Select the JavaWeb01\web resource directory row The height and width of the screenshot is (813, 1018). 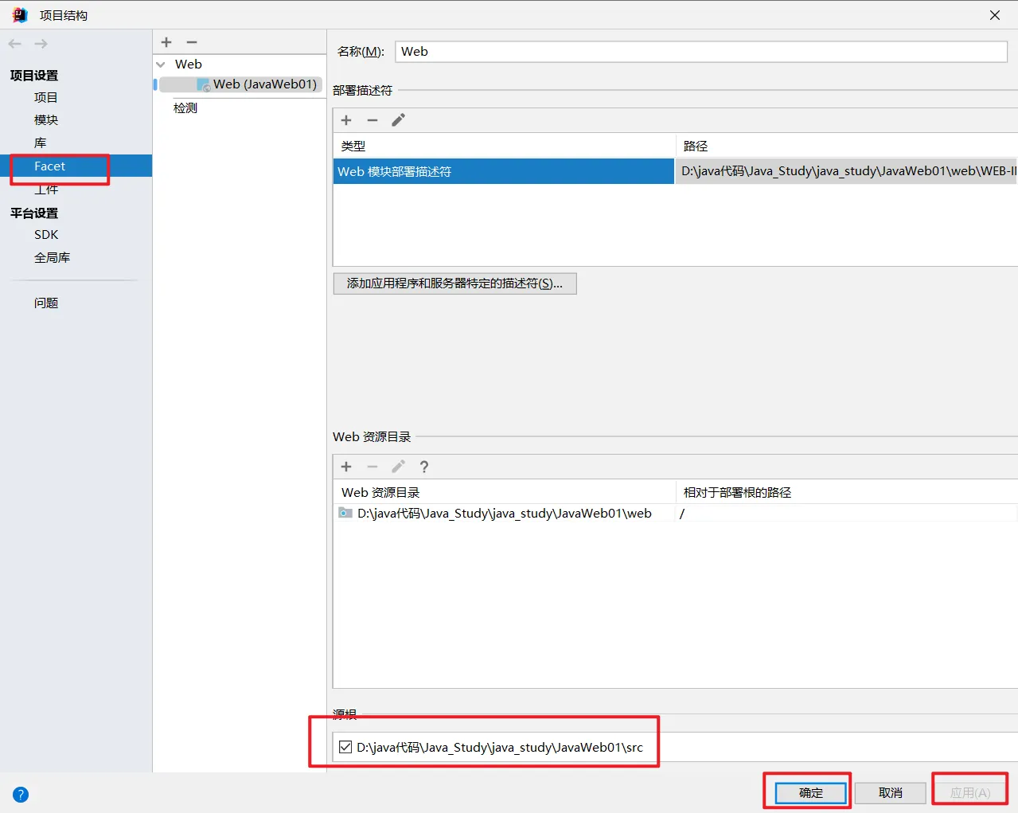point(505,513)
